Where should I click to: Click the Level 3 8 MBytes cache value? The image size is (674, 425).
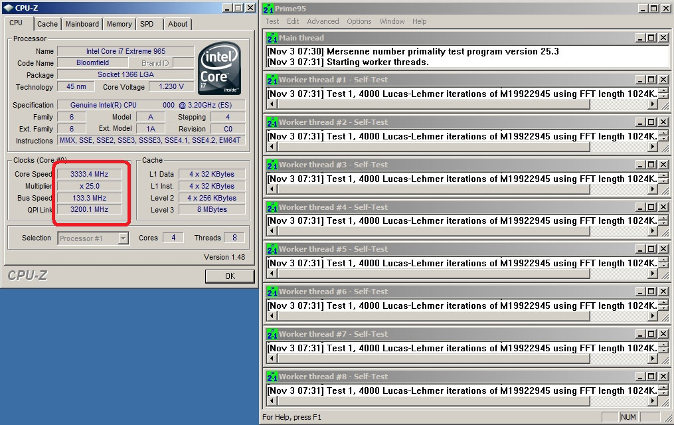[x=212, y=209]
